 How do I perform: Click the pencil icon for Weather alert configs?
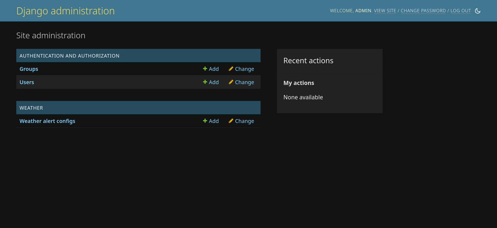pos(231,121)
